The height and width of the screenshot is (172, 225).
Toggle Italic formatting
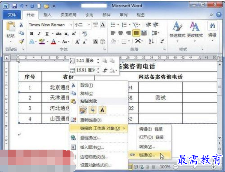click(x=39, y=33)
